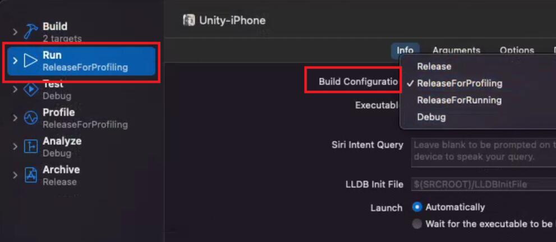
Task: Click the Build hammer icon
Action: pyautogui.click(x=31, y=31)
